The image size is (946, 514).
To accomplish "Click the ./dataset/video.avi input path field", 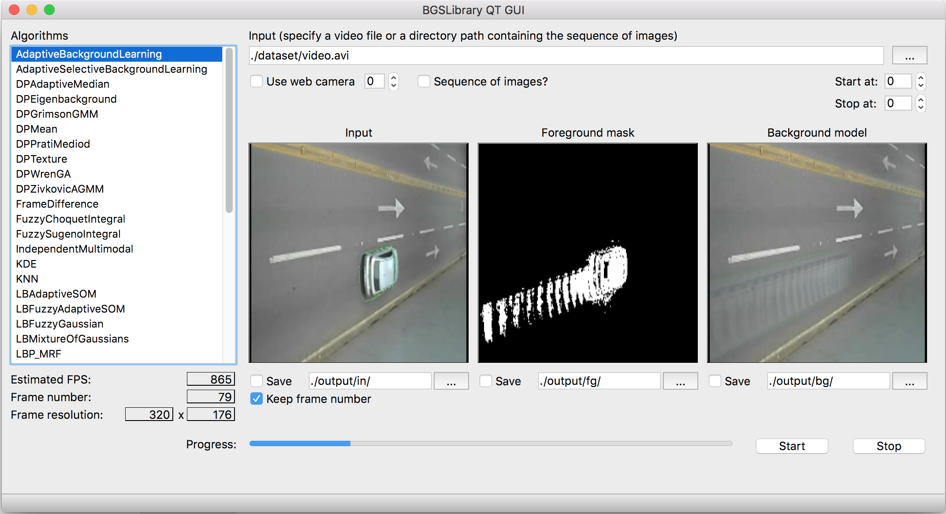I will point(566,56).
